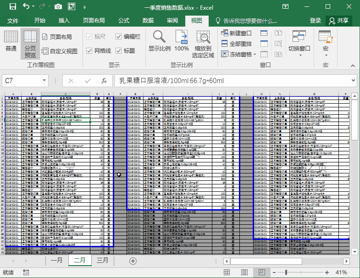Expand the 冻结窗格 freeze panes dropdown
The image size is (360, 278).
[240, 54]
